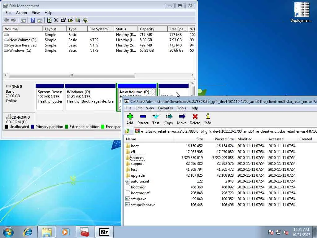This screenshot has width=317, height=238.
Task: Select the Windows (C:) partition in Disk 0 graphic
Action: [x=90, y=97]
